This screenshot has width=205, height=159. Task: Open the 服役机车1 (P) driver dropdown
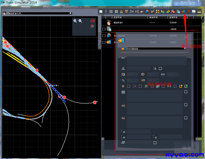(70, 13)
